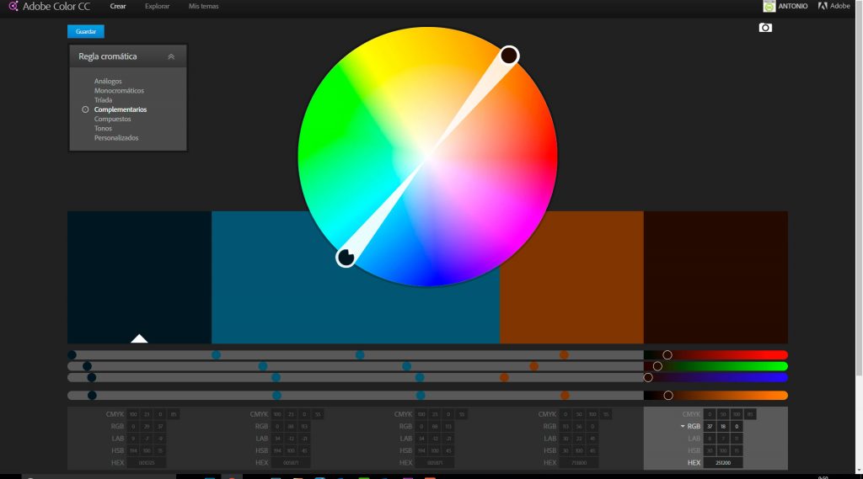
Task: Expand the RGB color mode arrow
Action: click(x=683, y=427)
